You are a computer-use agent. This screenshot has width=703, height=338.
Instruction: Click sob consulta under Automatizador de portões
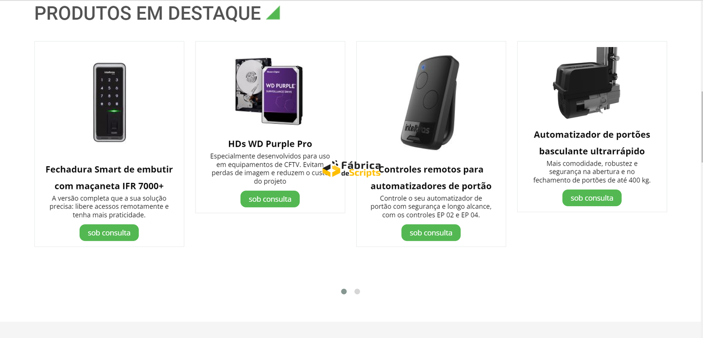[592, 198]
